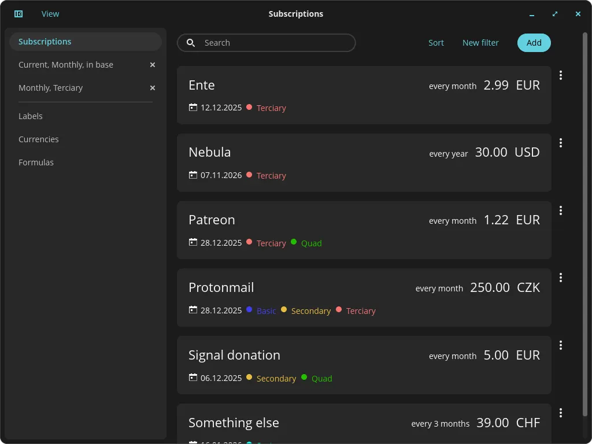Remove the 'Current, Monthly, in base' filter

click(153, 65)
